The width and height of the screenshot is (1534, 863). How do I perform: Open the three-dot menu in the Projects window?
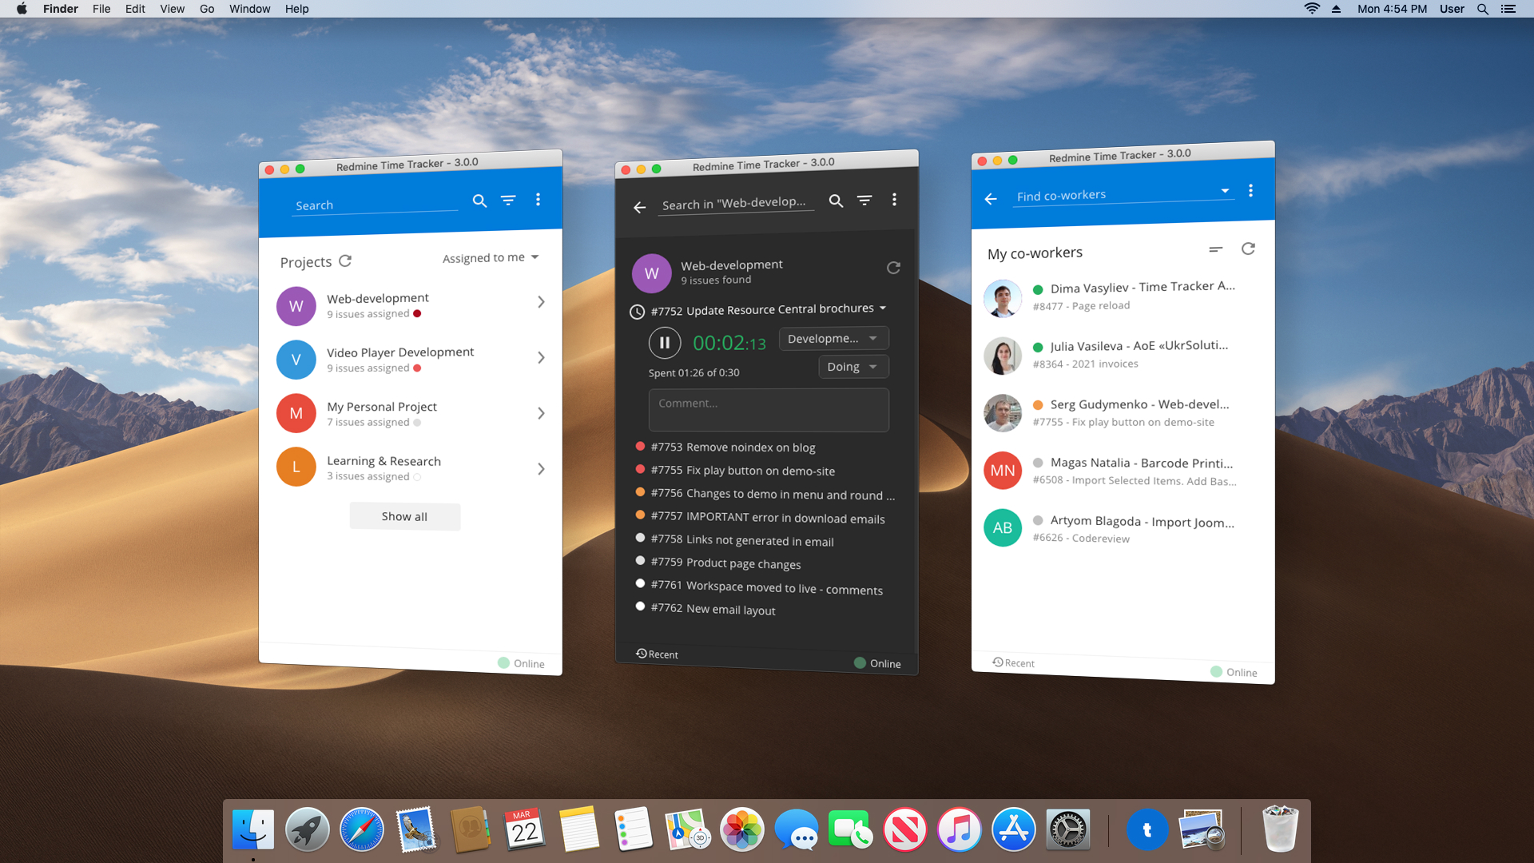pyautogui.click(x=538, y=199)
